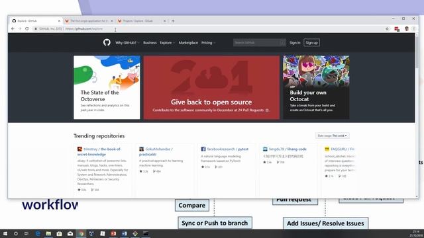Image resolution: width=424 pixels, height=238 pixels.
Task: Switch to the second GitLab browser tab
Action: tap(89, 20)
